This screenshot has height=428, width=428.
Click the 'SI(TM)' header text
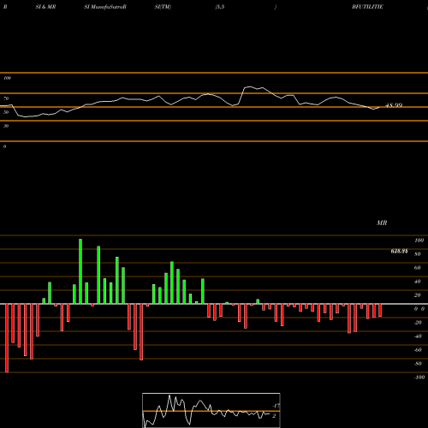(163, 7)
